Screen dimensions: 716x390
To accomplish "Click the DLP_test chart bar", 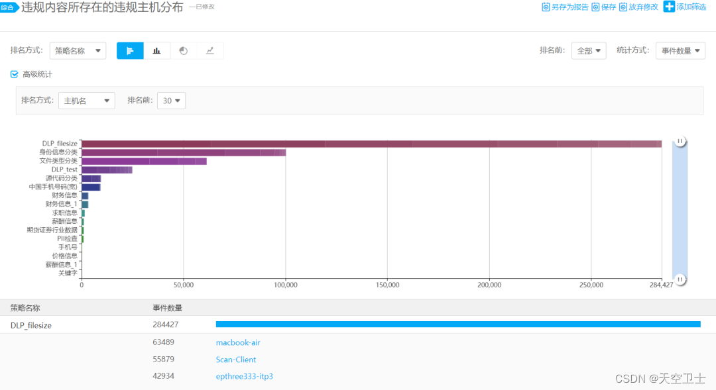I will pyautogui.click(x=107, y=170).
